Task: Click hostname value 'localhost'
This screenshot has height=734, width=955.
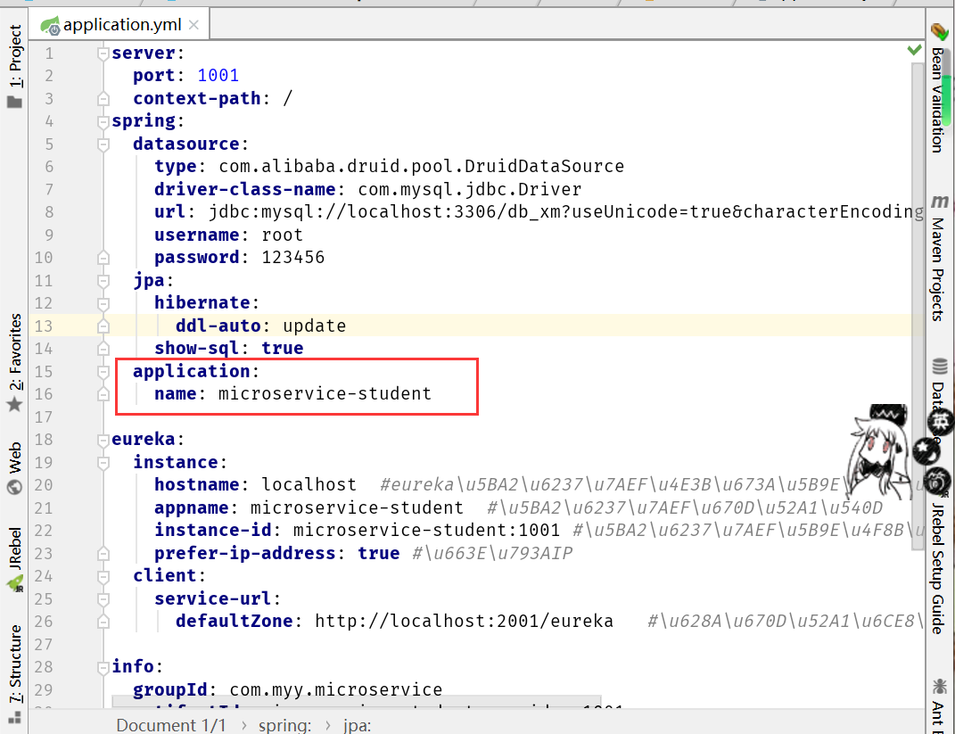Action: pos(309,485)
